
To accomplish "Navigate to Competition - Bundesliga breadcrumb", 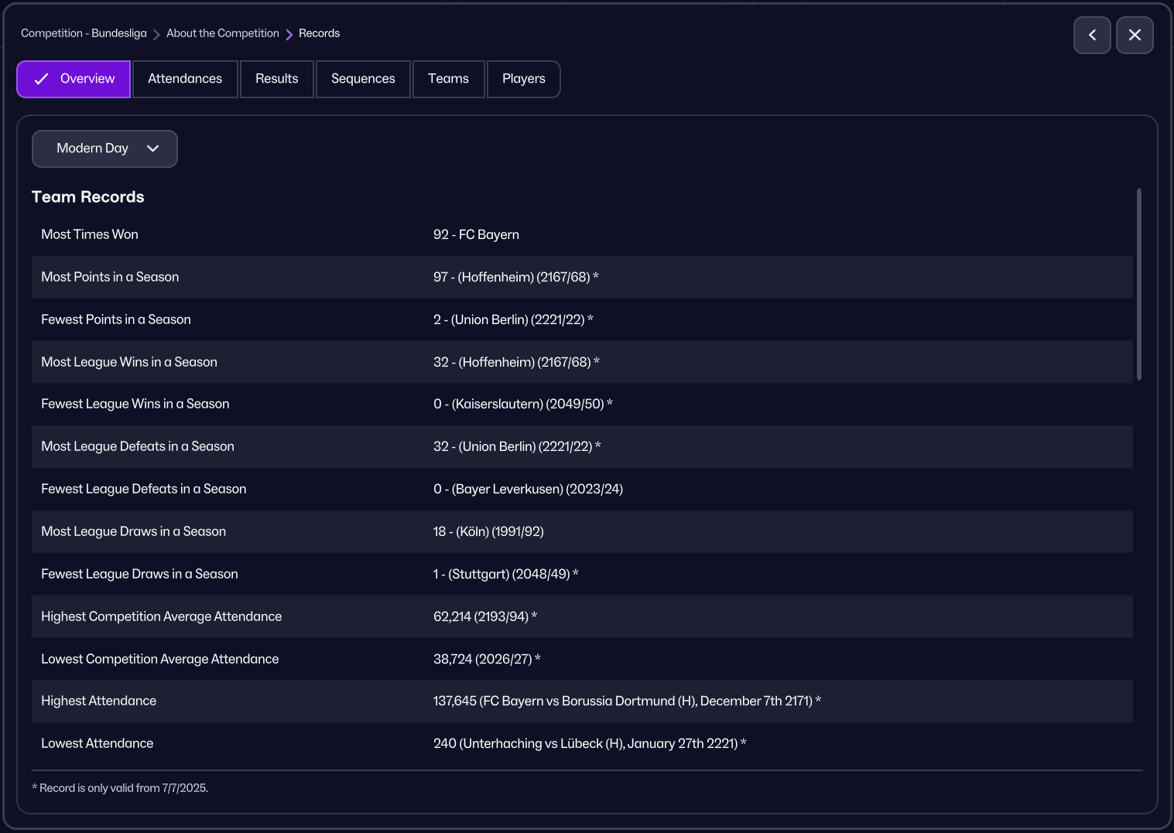I will coord(84,33).
